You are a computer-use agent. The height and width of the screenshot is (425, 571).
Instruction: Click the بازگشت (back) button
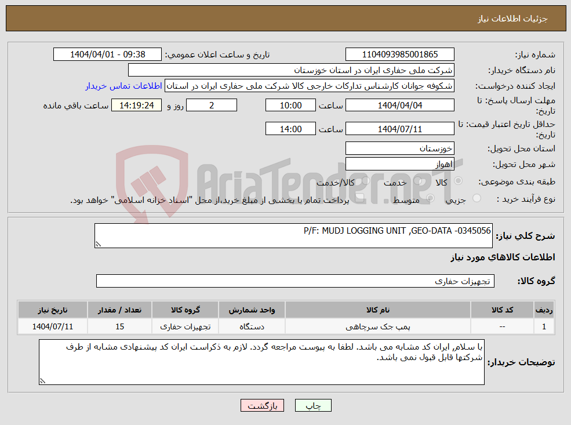point(262,405)
